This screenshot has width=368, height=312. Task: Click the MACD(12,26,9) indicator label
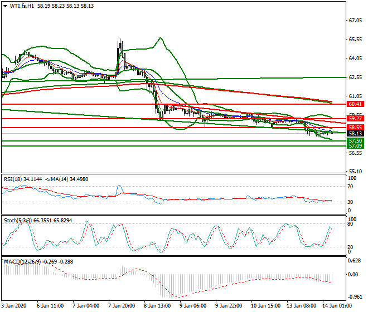click(22, 262)
